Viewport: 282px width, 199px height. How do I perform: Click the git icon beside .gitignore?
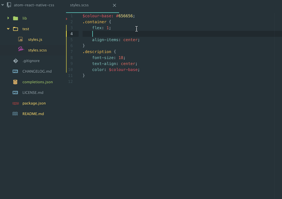pyautogui.click(x=16, y=61)
